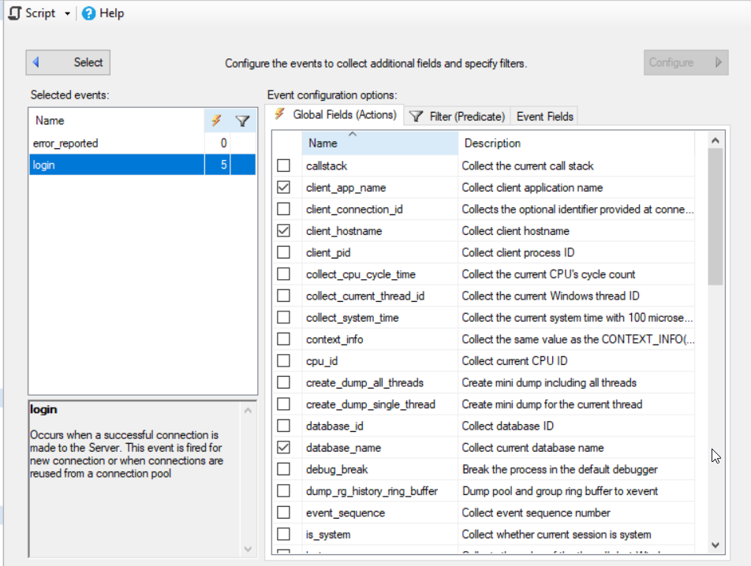Click the lightning icon on Global Fields tab
Image resolution: width=751 pixels, height=566 pixels.
click(279, 115)
